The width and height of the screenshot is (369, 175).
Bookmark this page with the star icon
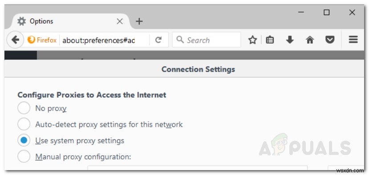tap(252, 40)
